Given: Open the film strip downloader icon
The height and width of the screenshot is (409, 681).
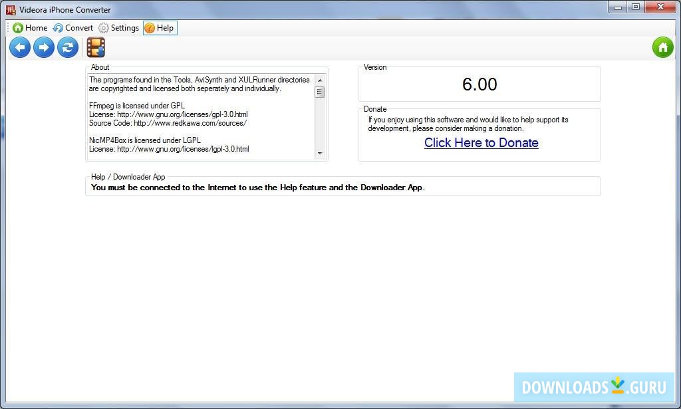Looking at the screenshot, I should point(96,47).
